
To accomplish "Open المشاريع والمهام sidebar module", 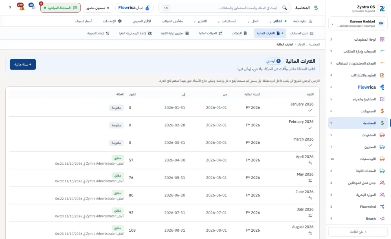I will [x=358, y=99].
